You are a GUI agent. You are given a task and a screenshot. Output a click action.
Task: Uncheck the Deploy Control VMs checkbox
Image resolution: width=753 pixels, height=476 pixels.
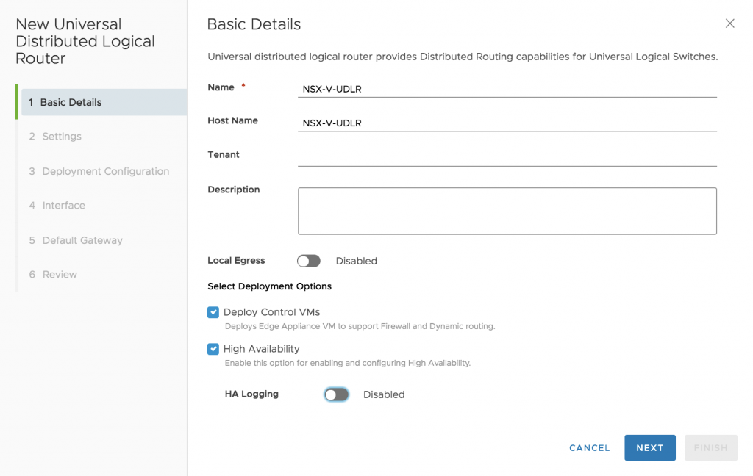[x=213, y=312]
